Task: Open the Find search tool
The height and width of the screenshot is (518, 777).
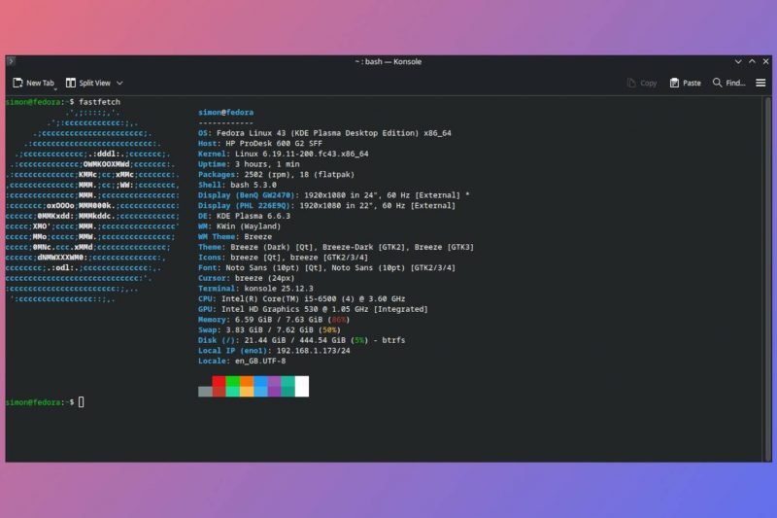Action: point(728,84)
